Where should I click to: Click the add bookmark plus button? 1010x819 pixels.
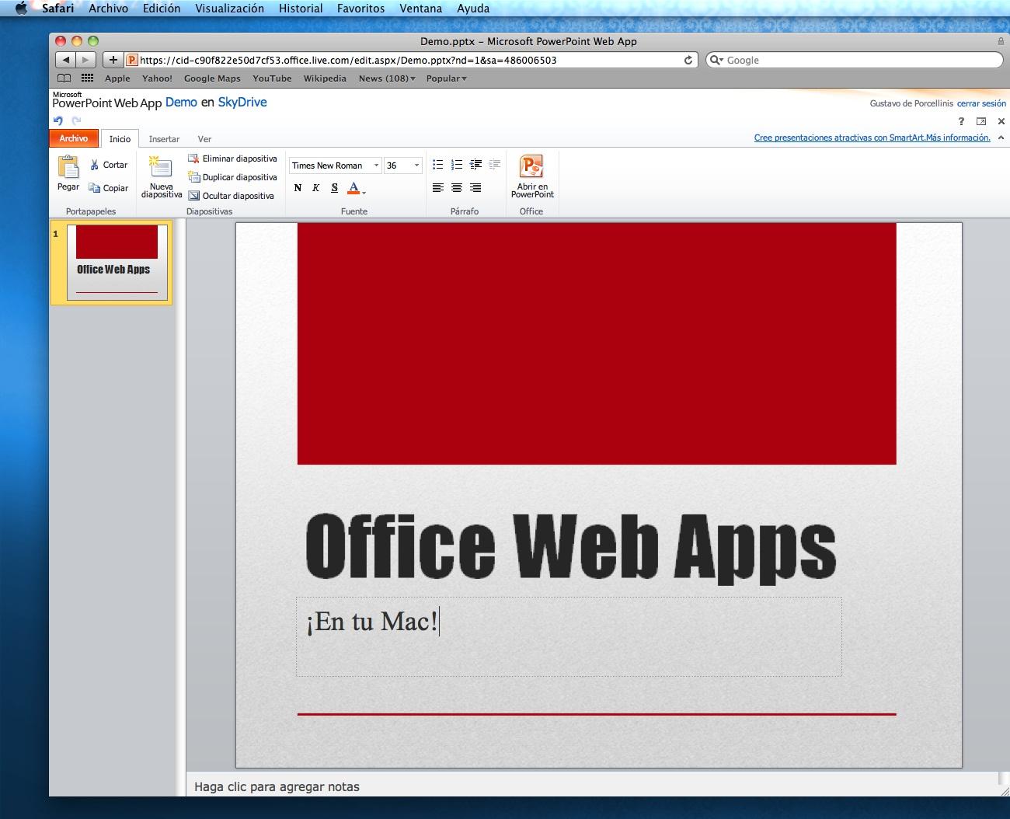tap(113, 60)
